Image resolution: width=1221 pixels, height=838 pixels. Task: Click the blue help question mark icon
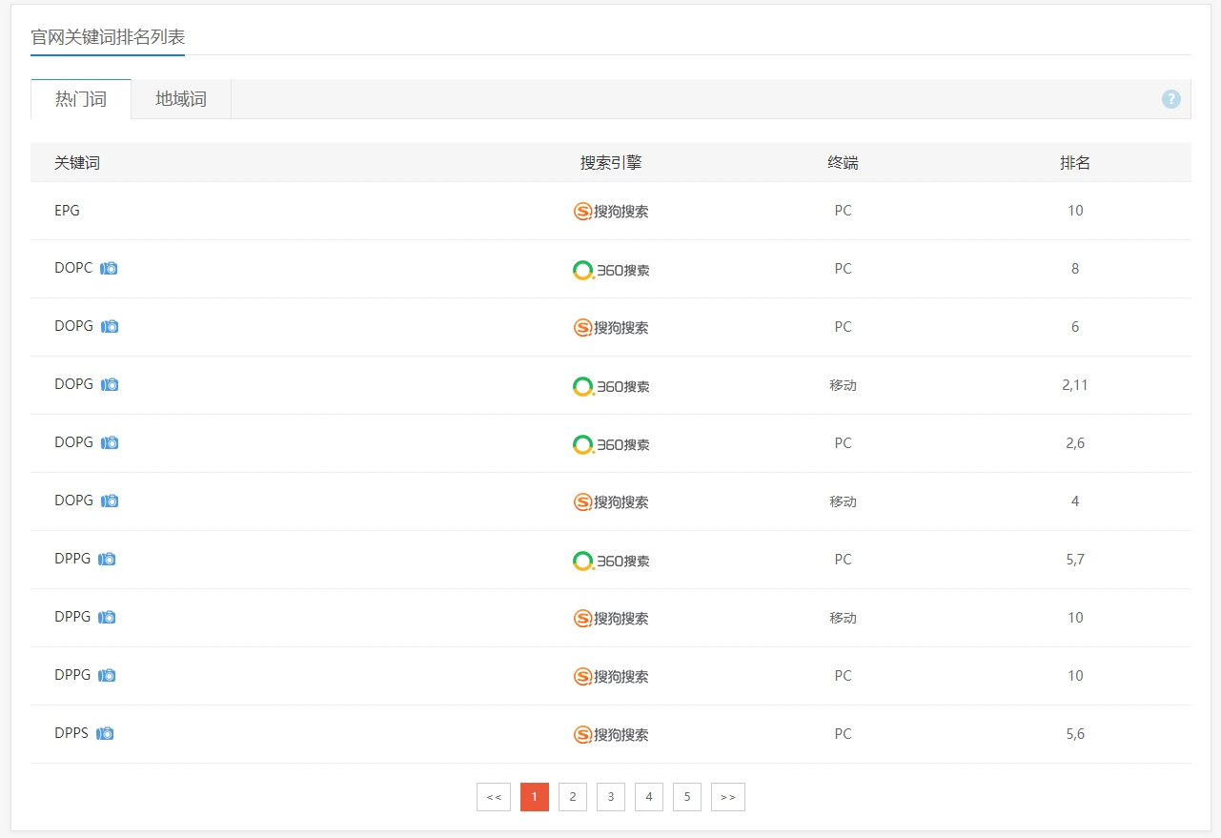click(x=1170, y=99)
